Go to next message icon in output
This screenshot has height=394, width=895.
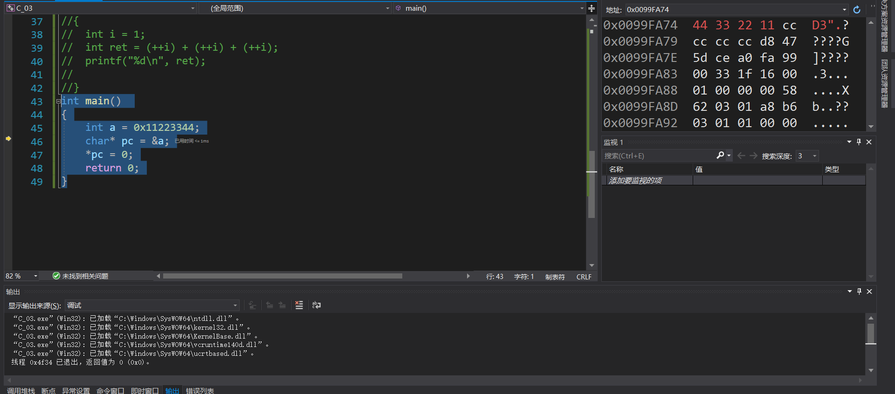click(282, 305)
